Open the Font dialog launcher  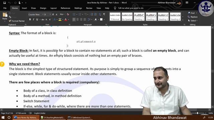pos(70,25)
